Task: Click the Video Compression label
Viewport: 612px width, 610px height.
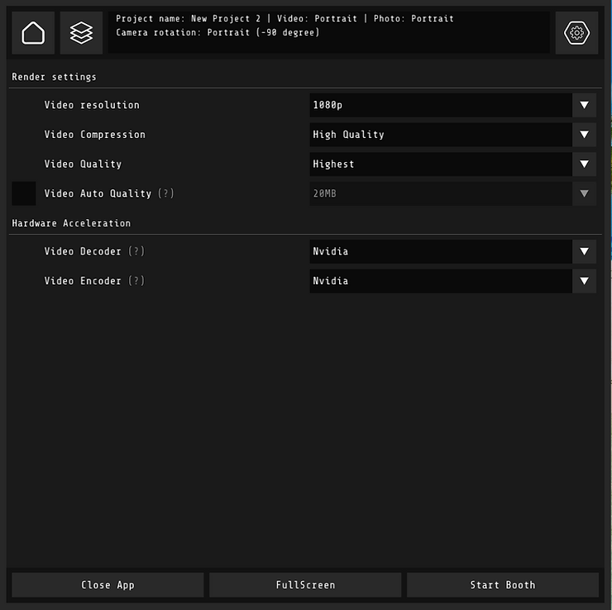Action: [95, 135]
